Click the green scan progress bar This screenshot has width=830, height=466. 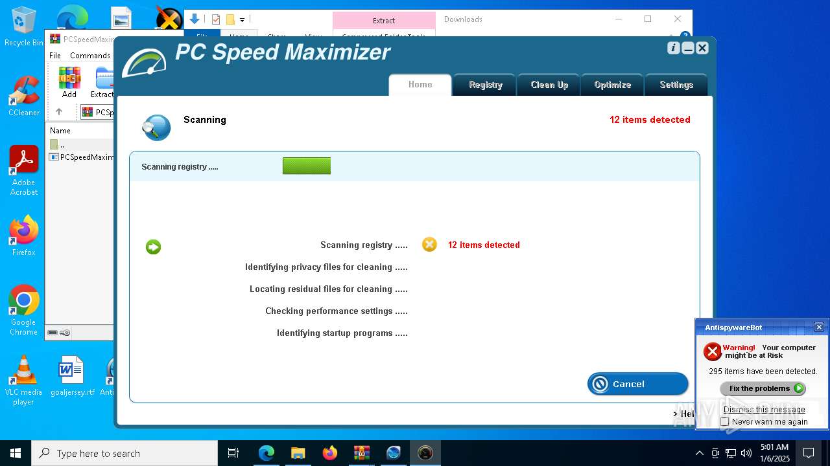click(307, 166)
